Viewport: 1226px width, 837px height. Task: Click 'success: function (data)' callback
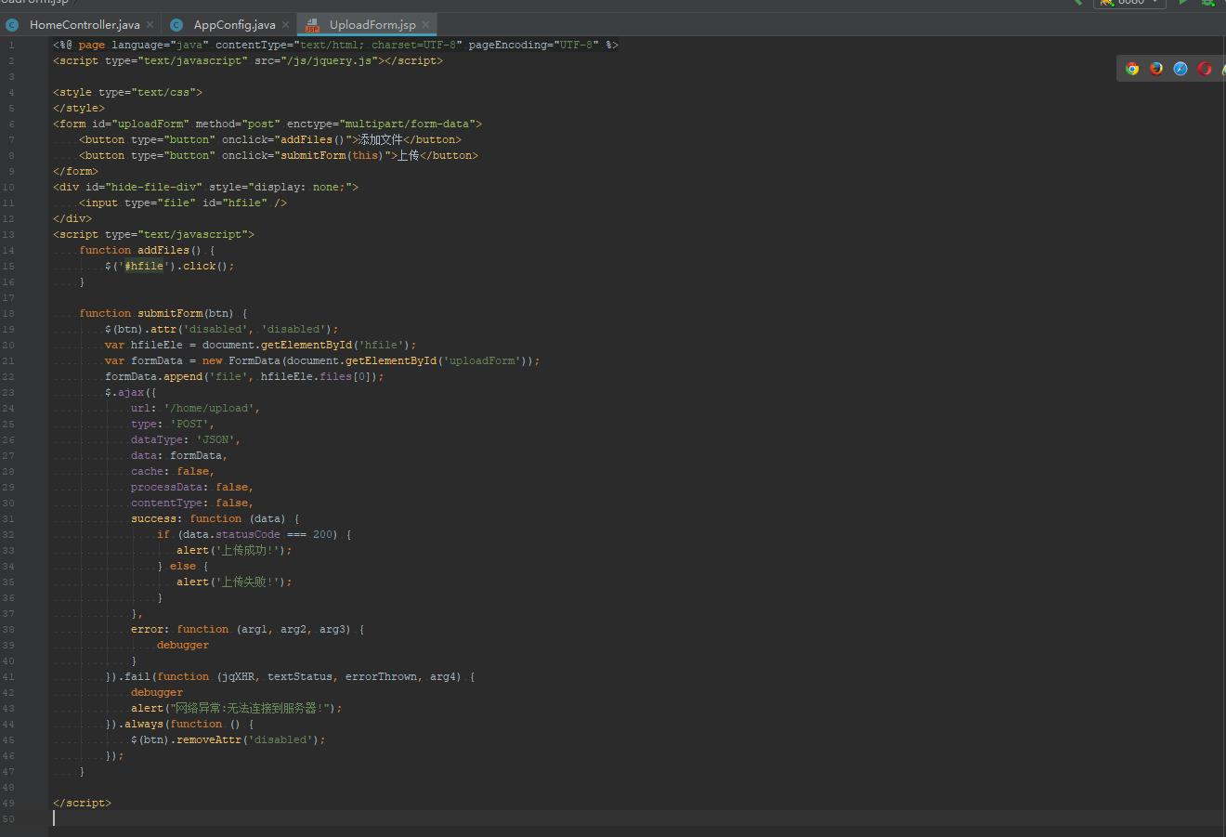coord(208,518)
